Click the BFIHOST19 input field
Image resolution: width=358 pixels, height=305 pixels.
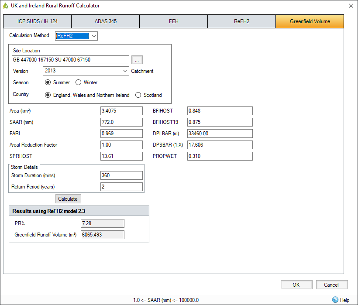click(x=220, y=122)
